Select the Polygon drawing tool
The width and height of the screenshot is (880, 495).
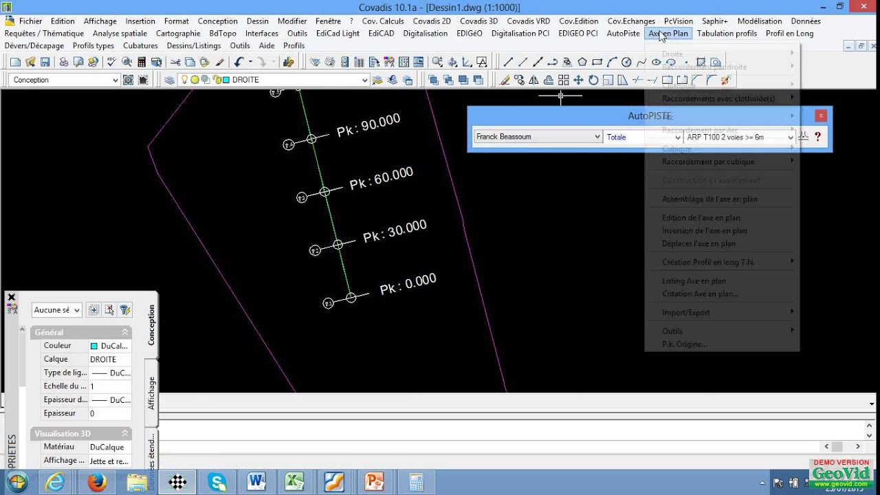[x=582, y=62]
